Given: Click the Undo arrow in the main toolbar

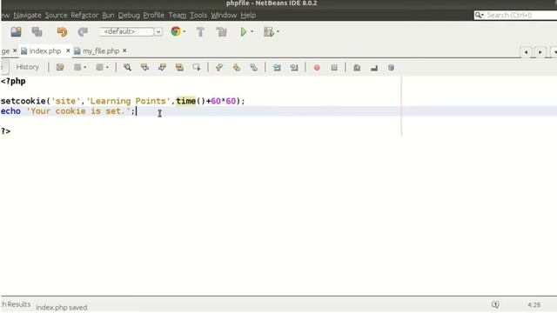Looking at the screenshot, I should [62, 32].
